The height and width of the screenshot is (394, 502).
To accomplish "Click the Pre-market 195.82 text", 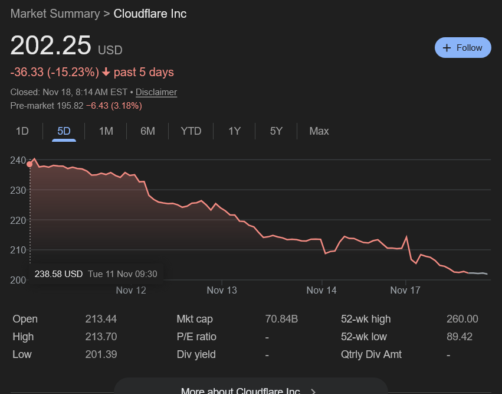I will 47,106.
